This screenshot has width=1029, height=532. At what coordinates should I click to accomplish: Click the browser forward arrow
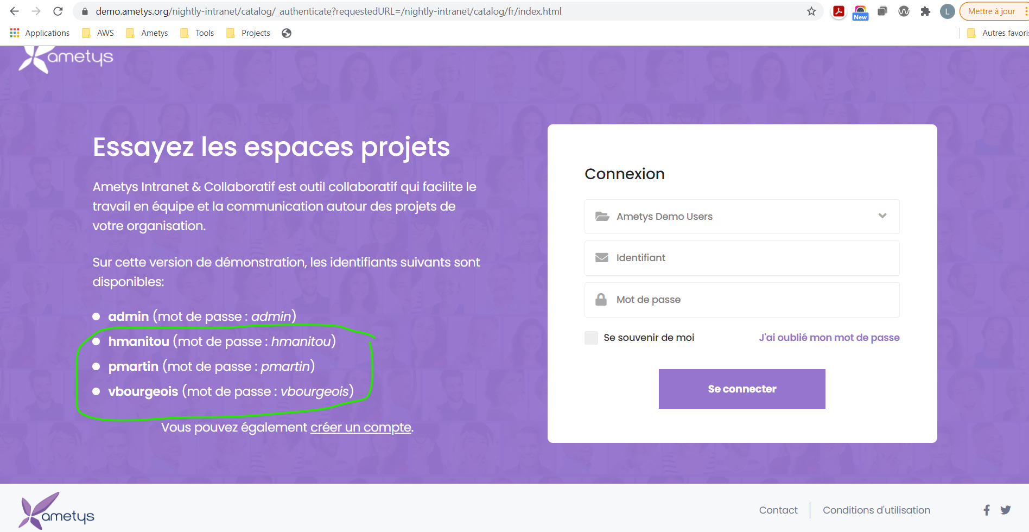click(36, 11)
